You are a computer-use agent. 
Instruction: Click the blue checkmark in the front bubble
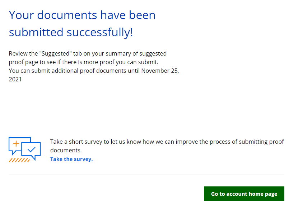coord(32,149)
